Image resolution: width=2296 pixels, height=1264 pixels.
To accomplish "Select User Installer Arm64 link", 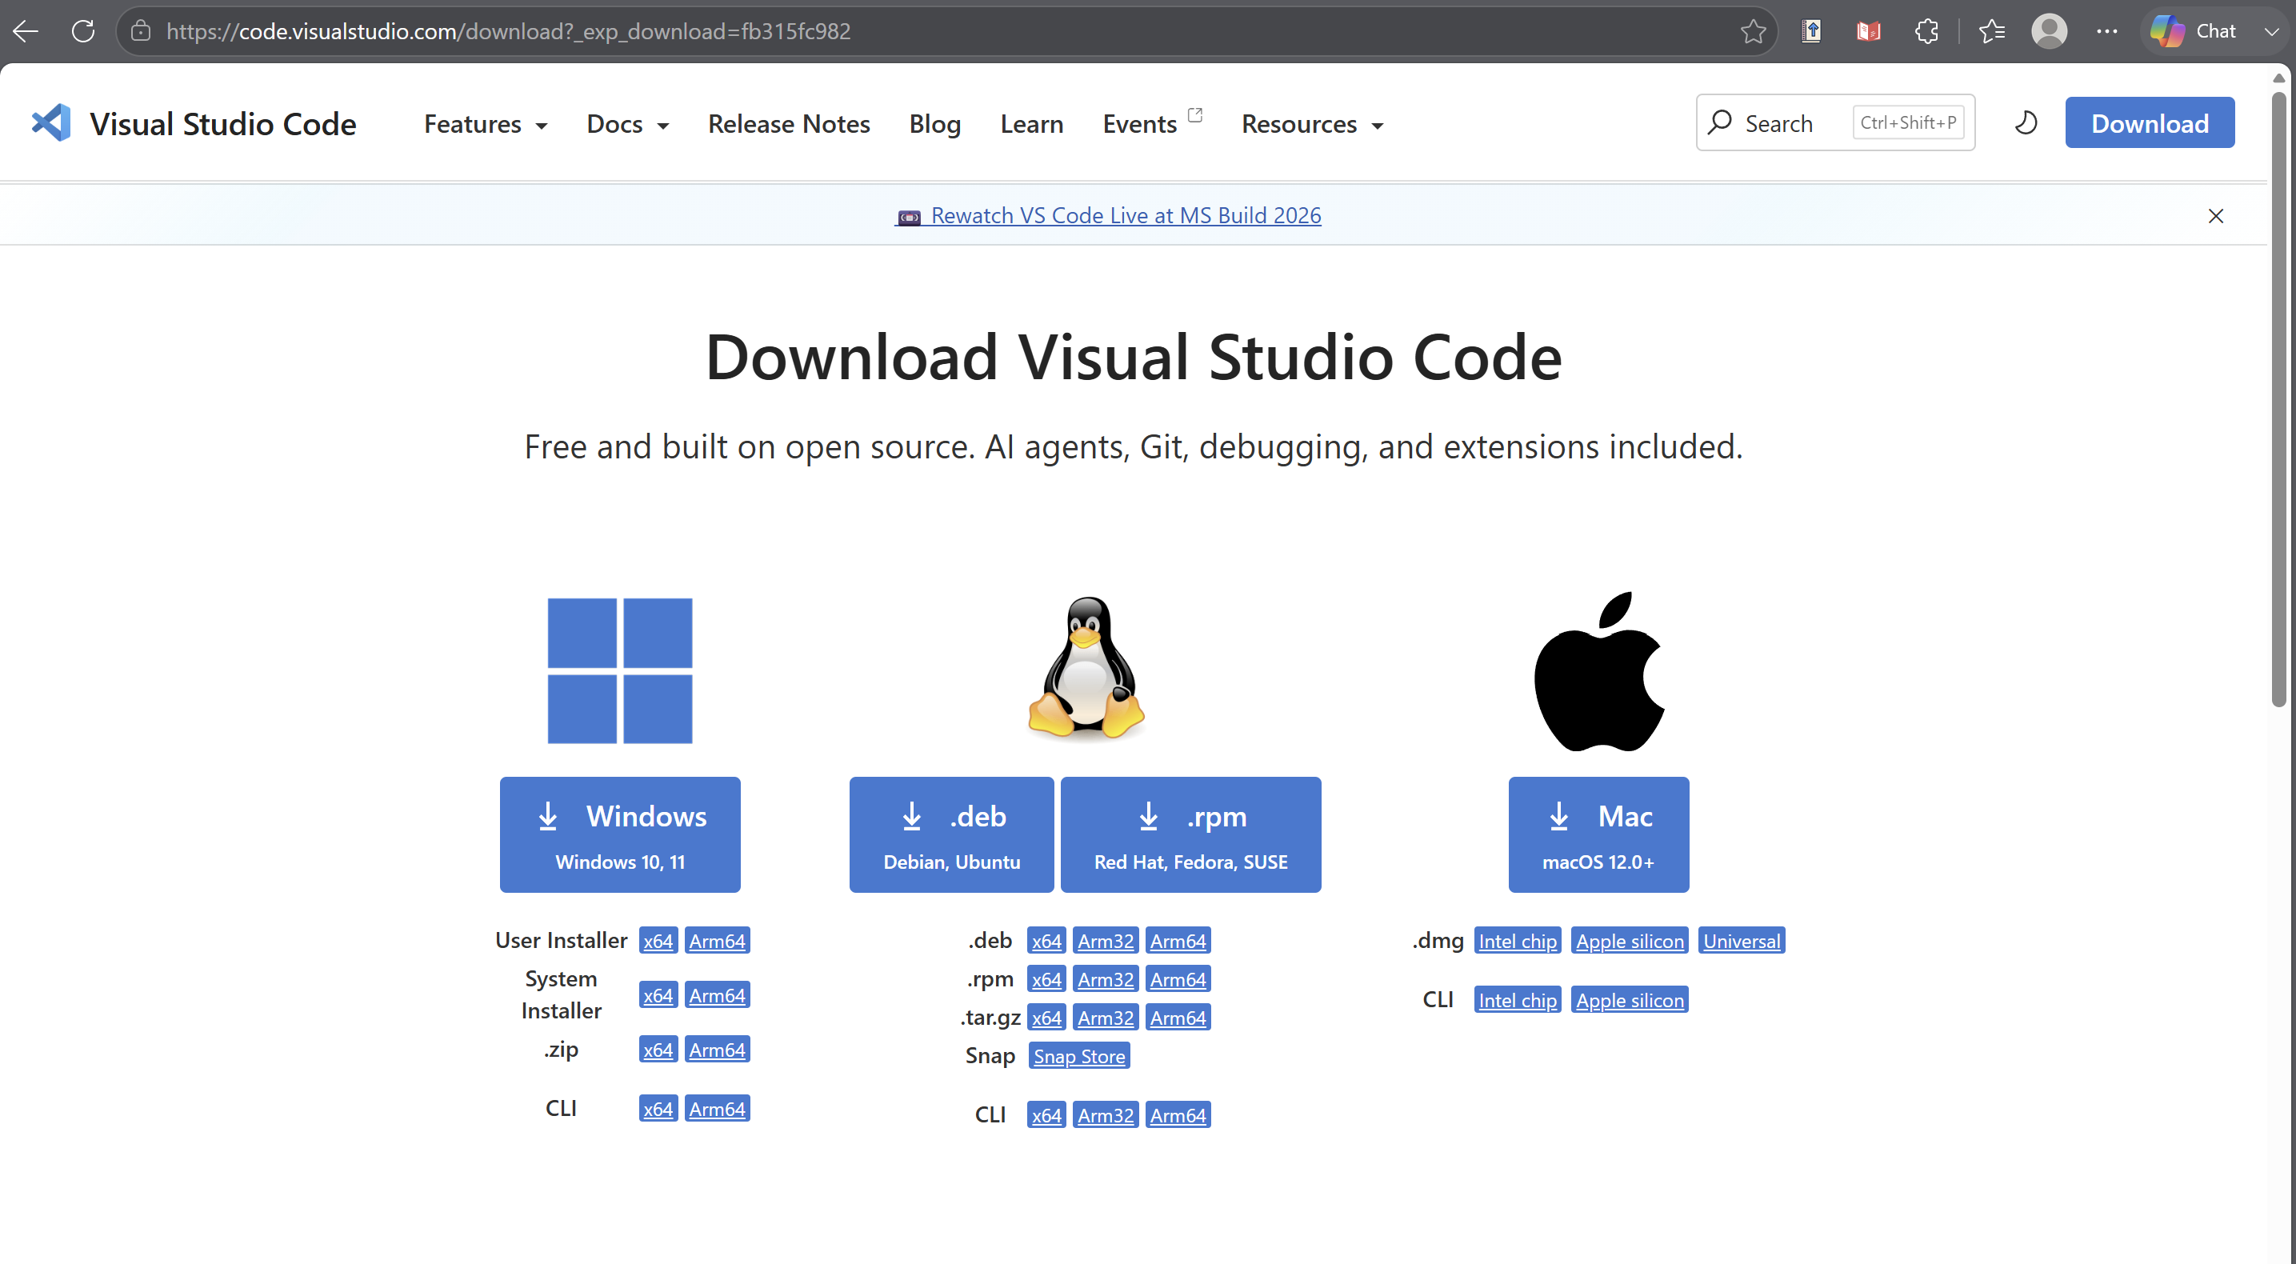I will point(717,941).
